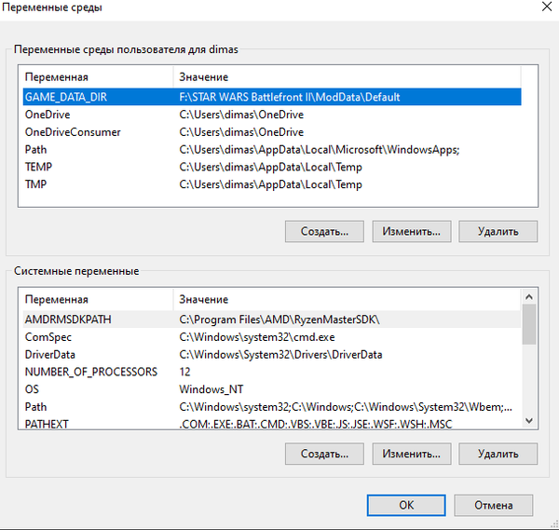This screenshot has width=559, height=530.
Task: Select the system Path variable
Action: coord(272,407)
